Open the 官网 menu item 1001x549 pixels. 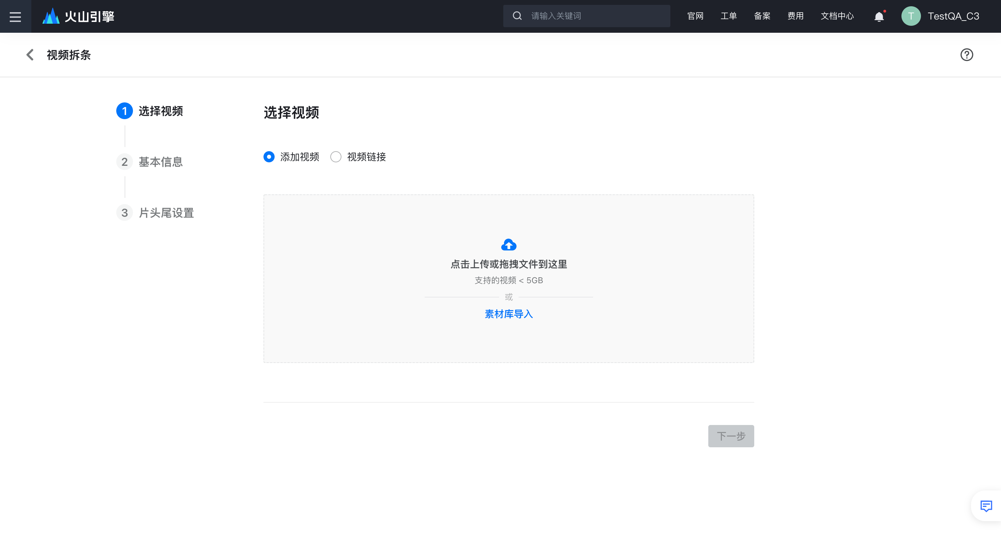695,16
